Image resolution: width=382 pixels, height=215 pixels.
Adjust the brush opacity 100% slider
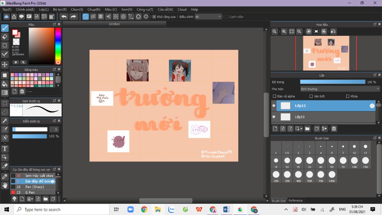pos(29,136)
